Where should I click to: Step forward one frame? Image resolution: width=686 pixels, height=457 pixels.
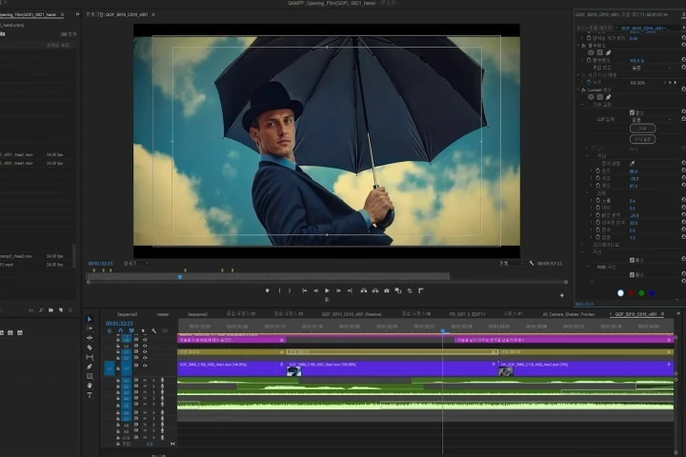click(x=338, y=290)
